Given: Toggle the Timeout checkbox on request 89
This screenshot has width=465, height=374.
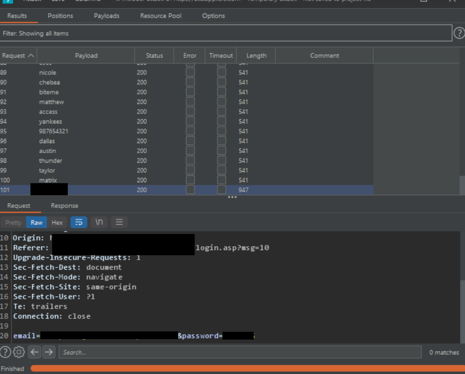Looking at the screenshot, I should (x=221, y=72).
